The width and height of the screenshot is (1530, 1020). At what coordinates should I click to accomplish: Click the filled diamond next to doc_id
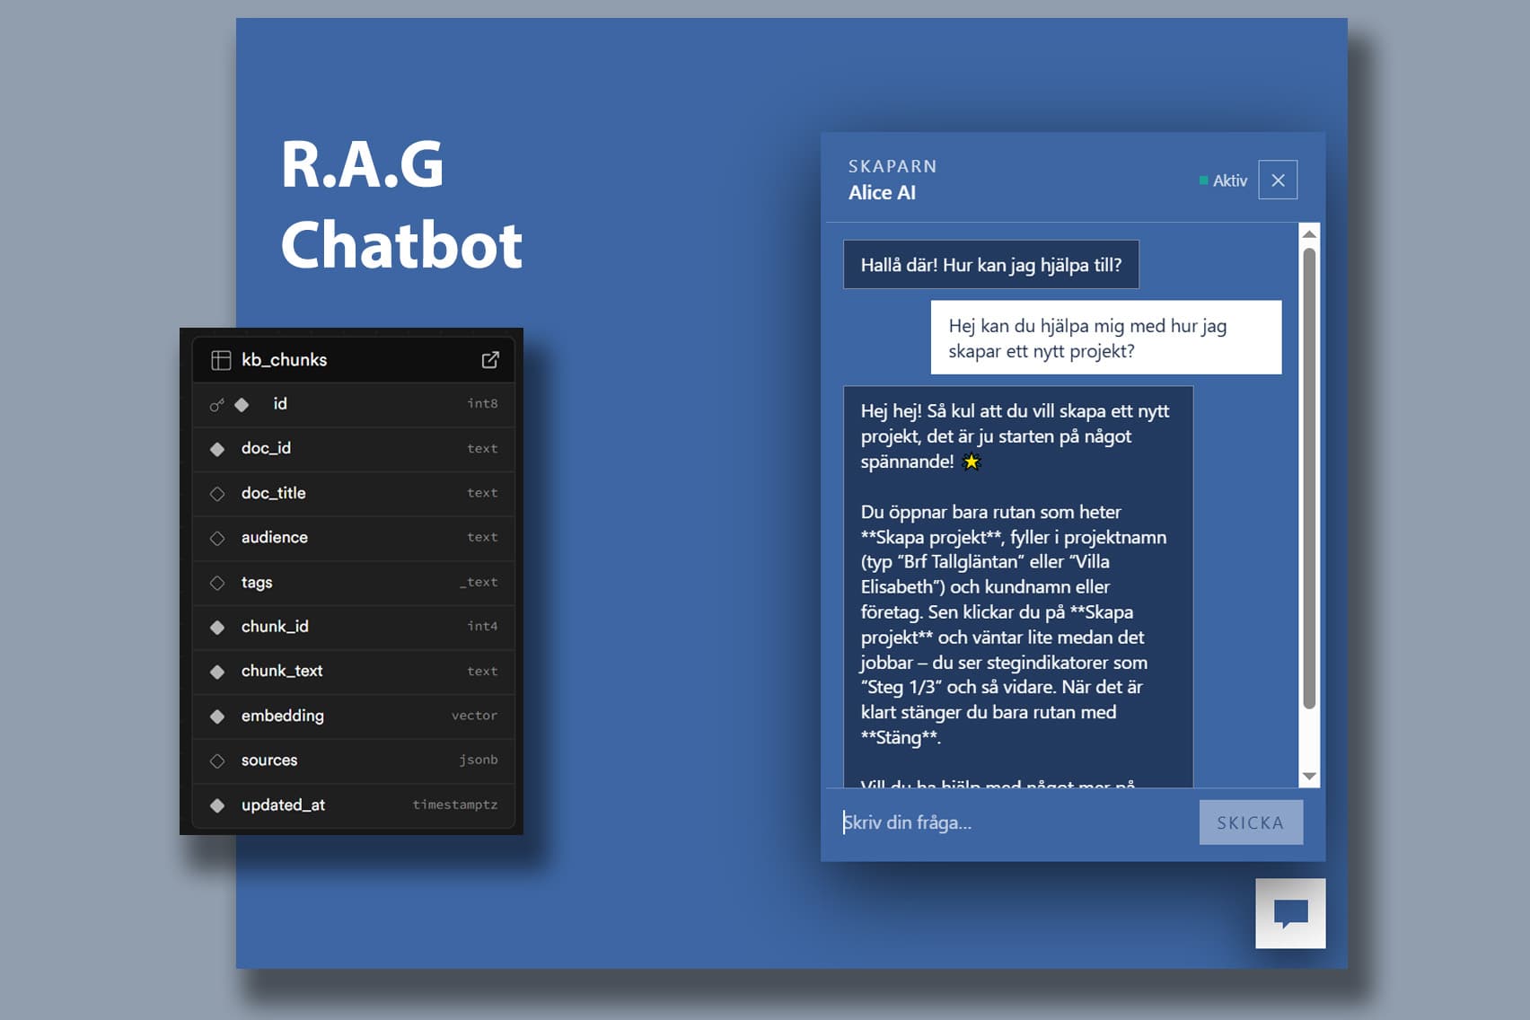(x=217, y=449)
